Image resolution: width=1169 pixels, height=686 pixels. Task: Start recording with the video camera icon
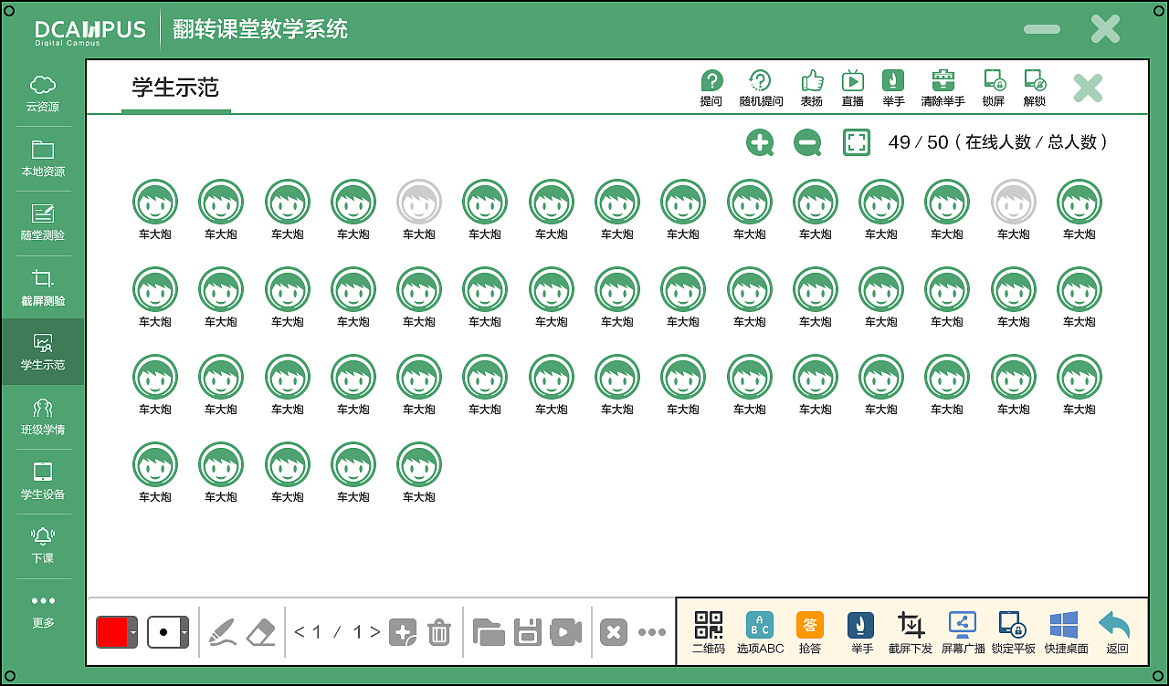click(566, 632)
